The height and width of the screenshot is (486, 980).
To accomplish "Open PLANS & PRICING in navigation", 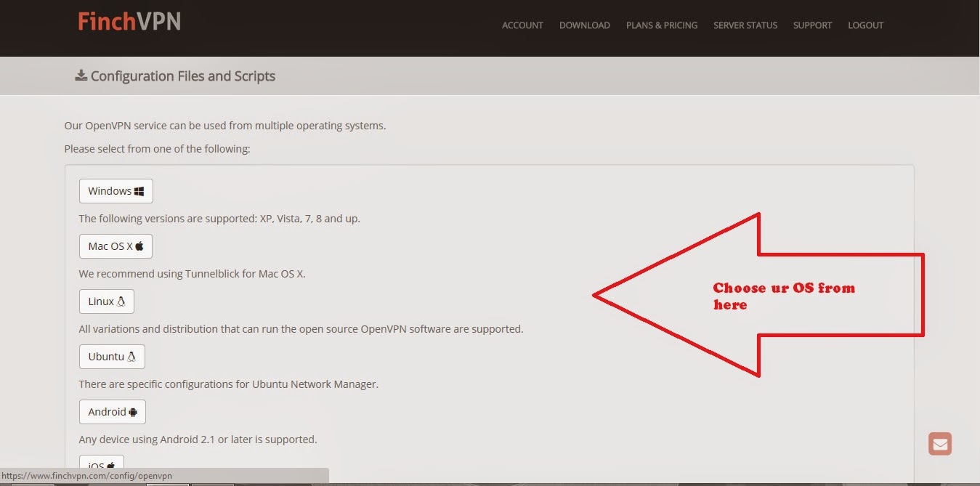I will [662, 25].
